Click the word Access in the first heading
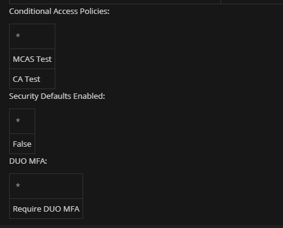The height and width of the screenshot is (228, 283). (x=66, y=12)
